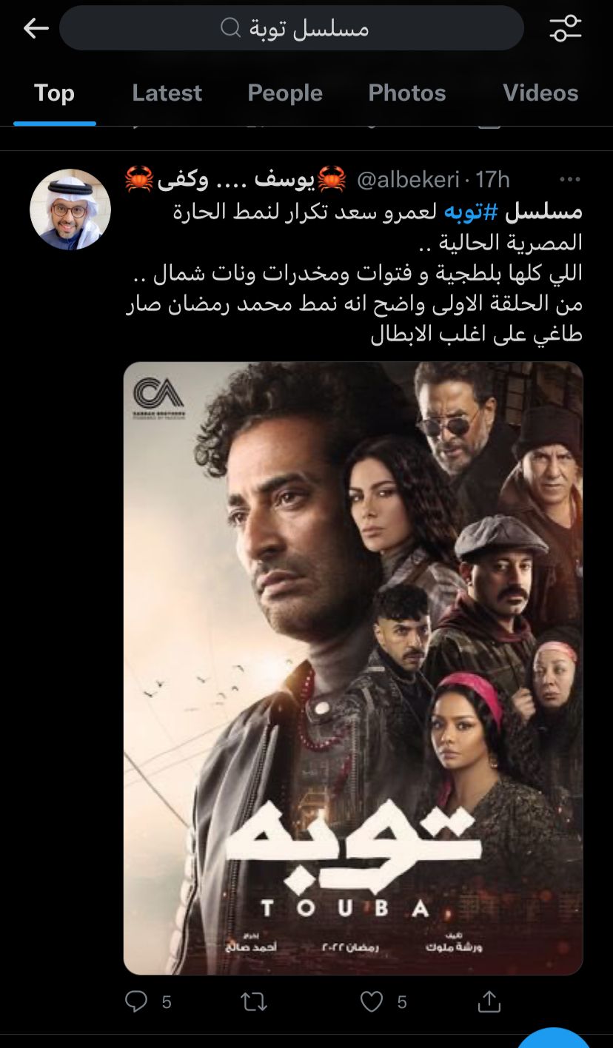This screenshot has width=613, height=1048.
Task: Tap the back arrow icon
Action: coord(36,29)
